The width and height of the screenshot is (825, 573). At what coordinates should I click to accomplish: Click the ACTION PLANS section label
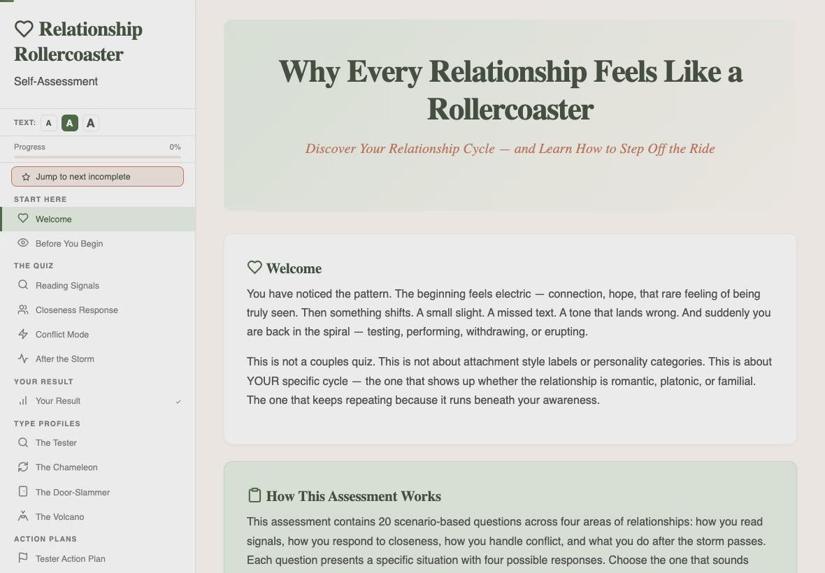[x=45, y=539]
